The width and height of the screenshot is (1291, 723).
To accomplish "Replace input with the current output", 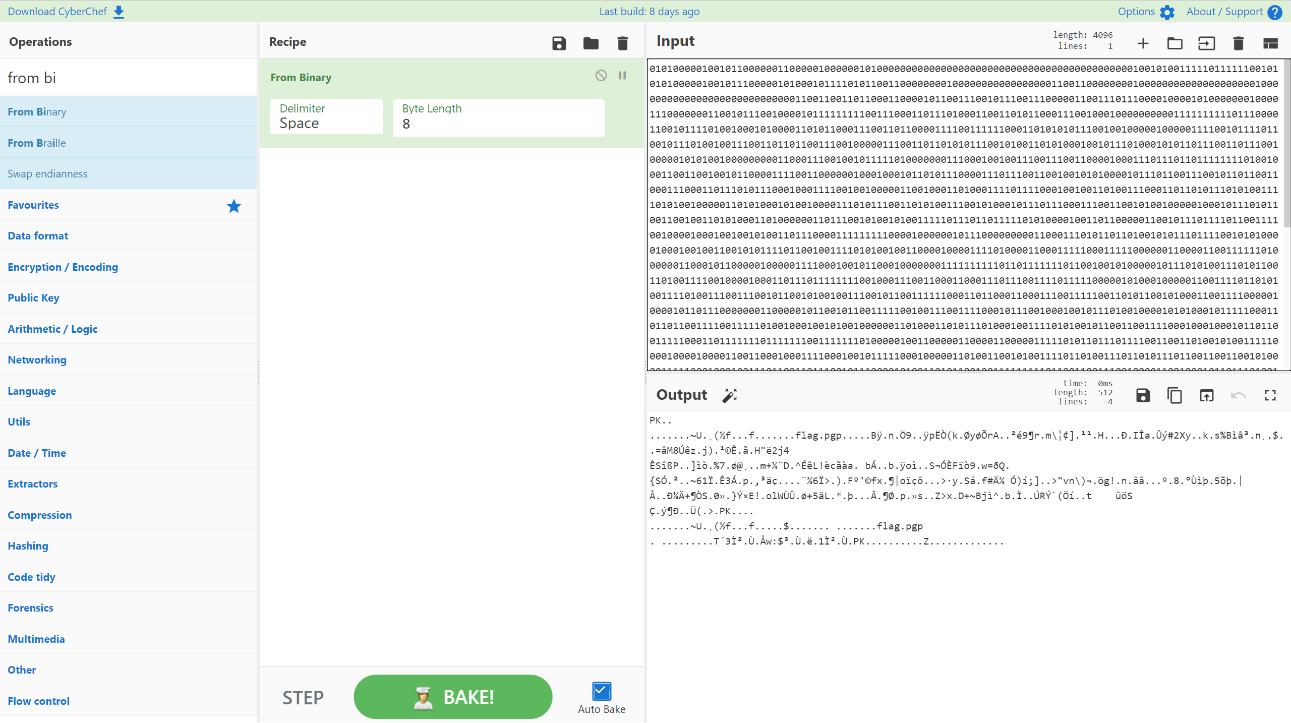I will [x=1207, y=396].
